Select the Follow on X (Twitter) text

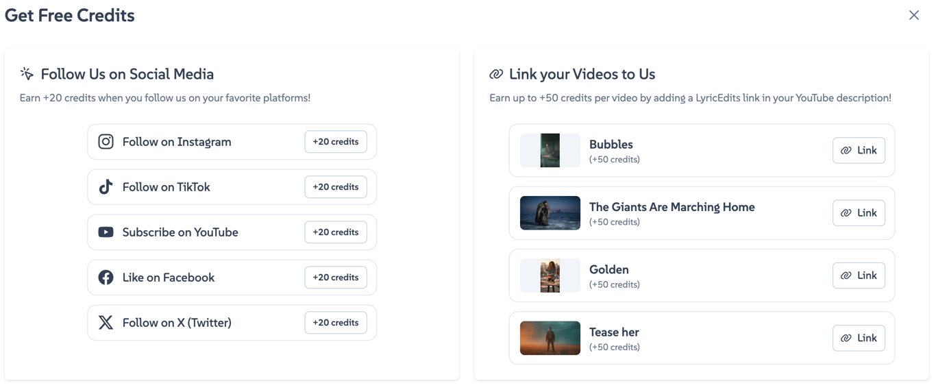click(177, 323)
